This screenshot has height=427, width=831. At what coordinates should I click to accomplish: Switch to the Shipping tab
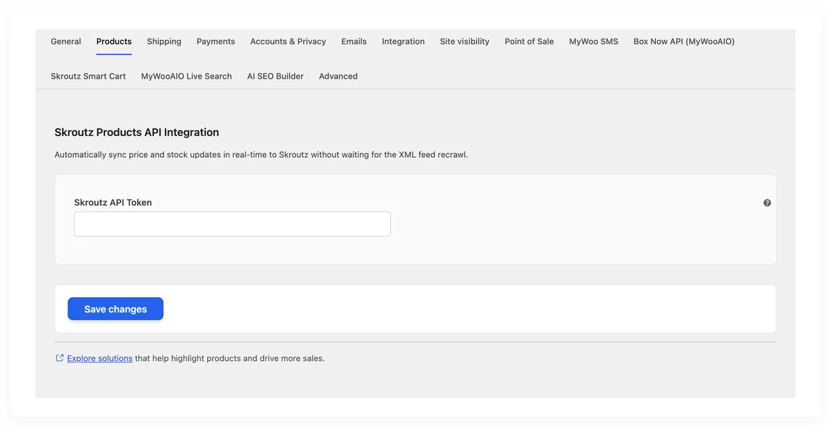[x=164, y=42]
